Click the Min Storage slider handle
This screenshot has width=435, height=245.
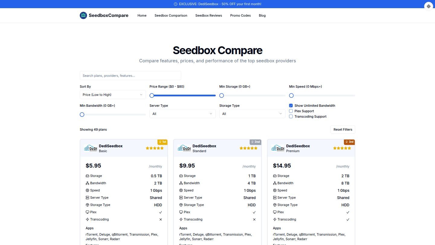point(222,96)
